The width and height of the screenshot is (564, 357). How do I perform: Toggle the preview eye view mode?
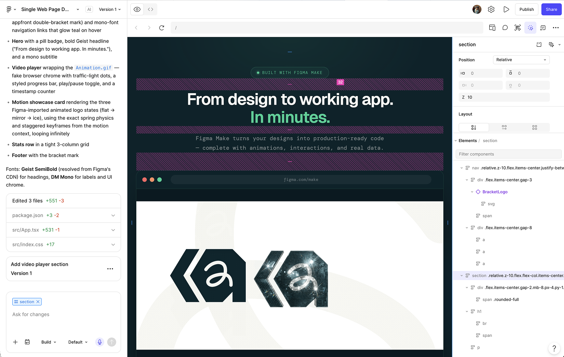[x=137, y=9]
